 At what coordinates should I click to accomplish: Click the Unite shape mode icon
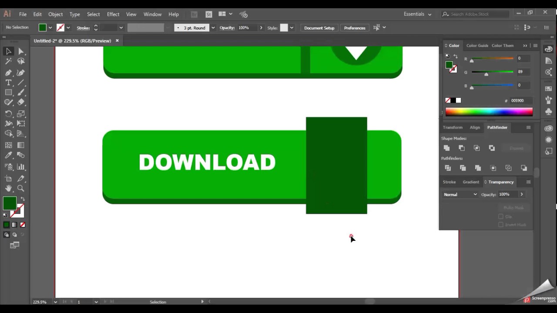tap(446, 148)
